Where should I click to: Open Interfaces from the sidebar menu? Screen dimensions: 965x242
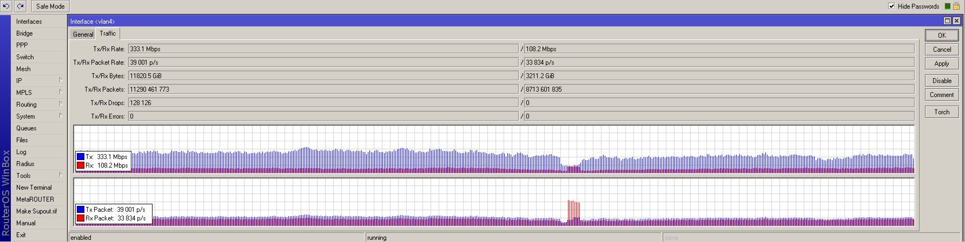[29, 22]
